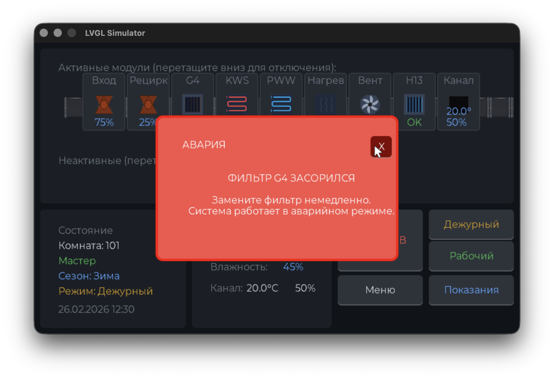The height and width of the screenshot is (379, 554).
Task: Click the Рецирк recirculation damper icon
Action: [148, 104]
